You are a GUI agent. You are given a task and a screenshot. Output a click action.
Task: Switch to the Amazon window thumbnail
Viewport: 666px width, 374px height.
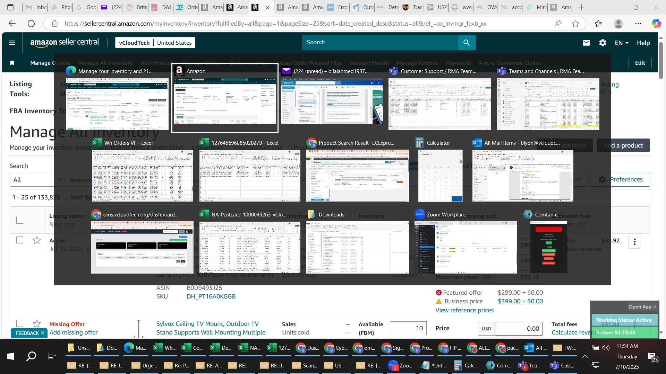coord(225,98)
